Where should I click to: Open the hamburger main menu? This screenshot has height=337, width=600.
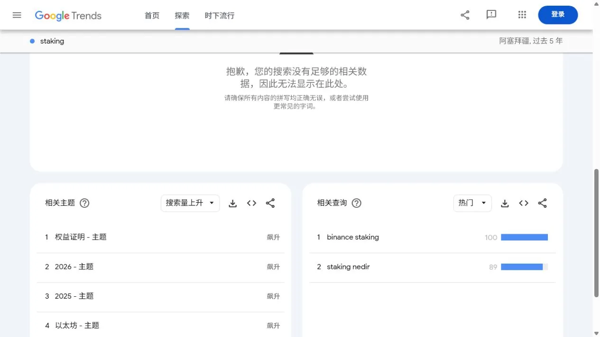tap(17, 15)
